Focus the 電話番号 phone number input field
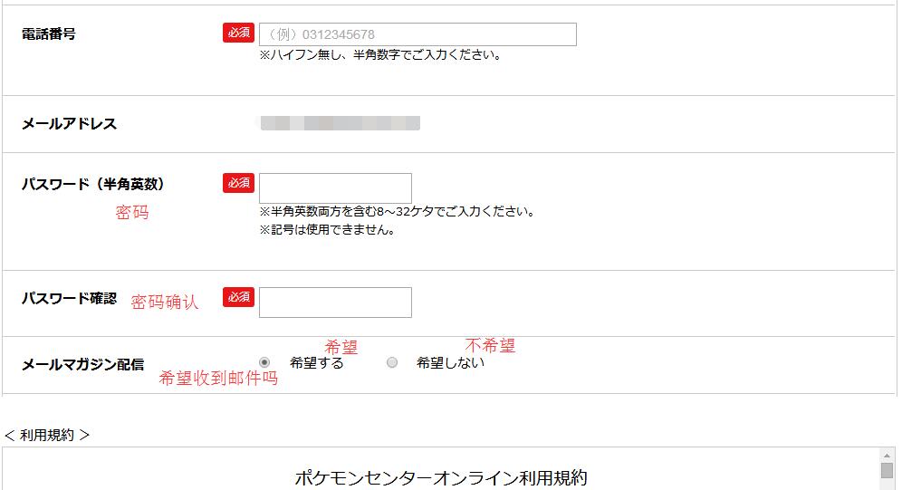 [417, 34]
